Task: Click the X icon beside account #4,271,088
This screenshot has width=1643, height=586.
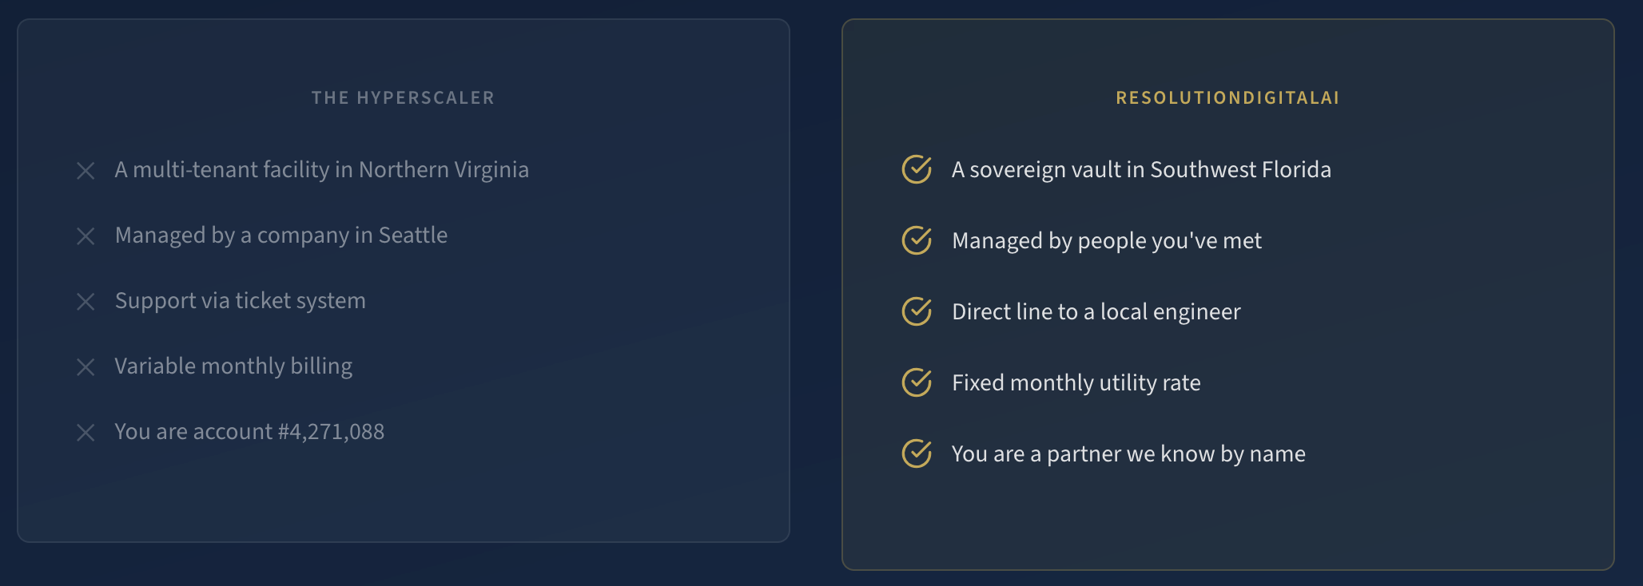Action: pos(86,433)
